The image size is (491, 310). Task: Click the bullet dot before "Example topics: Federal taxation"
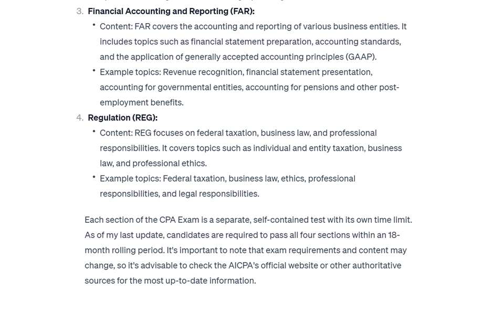[94, 177]
